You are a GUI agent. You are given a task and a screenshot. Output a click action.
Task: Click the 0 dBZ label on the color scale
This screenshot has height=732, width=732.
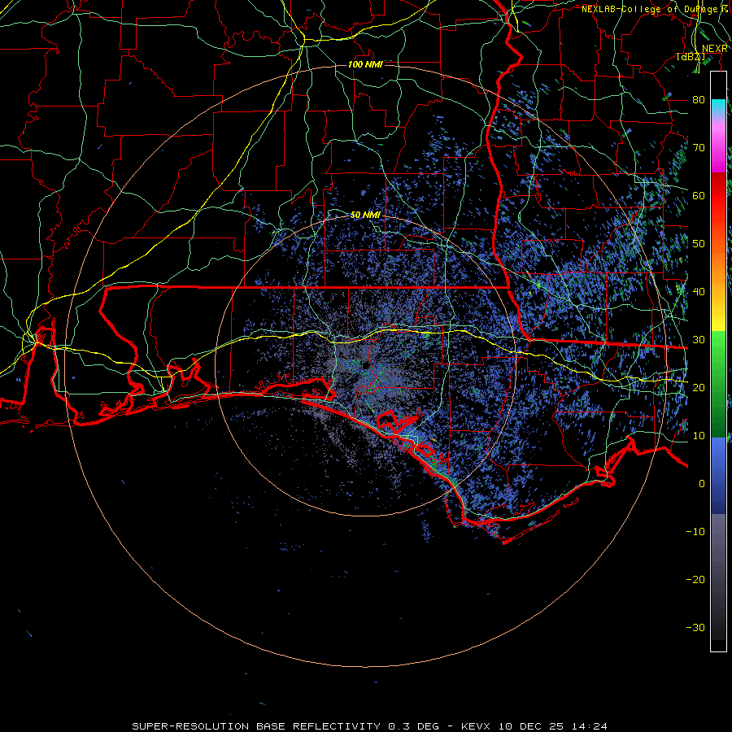[x=702, y=484]
